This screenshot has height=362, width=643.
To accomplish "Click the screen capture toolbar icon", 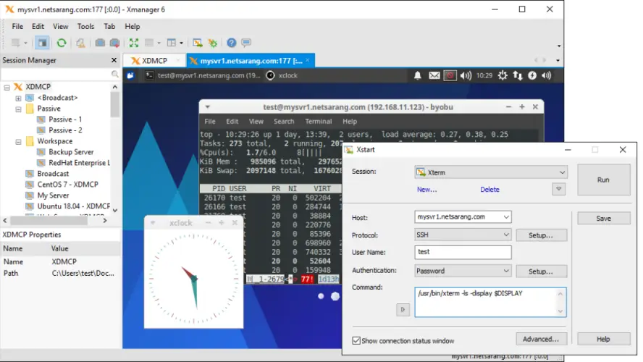I will click(x=100, y=43).
